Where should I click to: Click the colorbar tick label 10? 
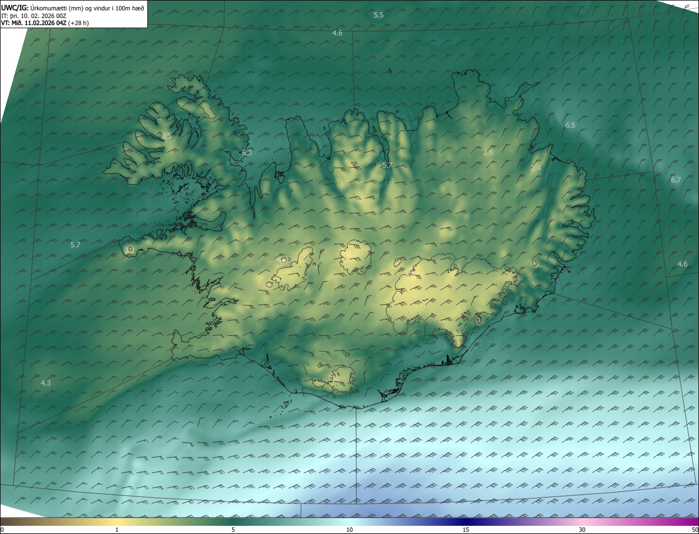[x=349, y=530]
